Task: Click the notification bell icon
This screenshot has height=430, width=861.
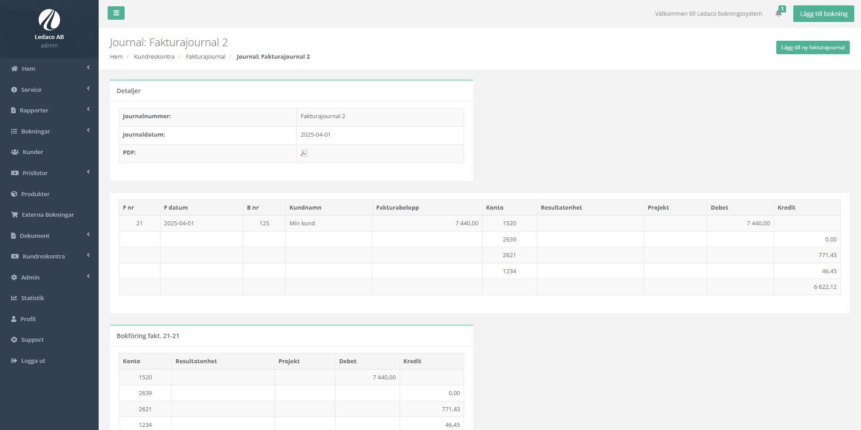Action: [x=778, y=13]
